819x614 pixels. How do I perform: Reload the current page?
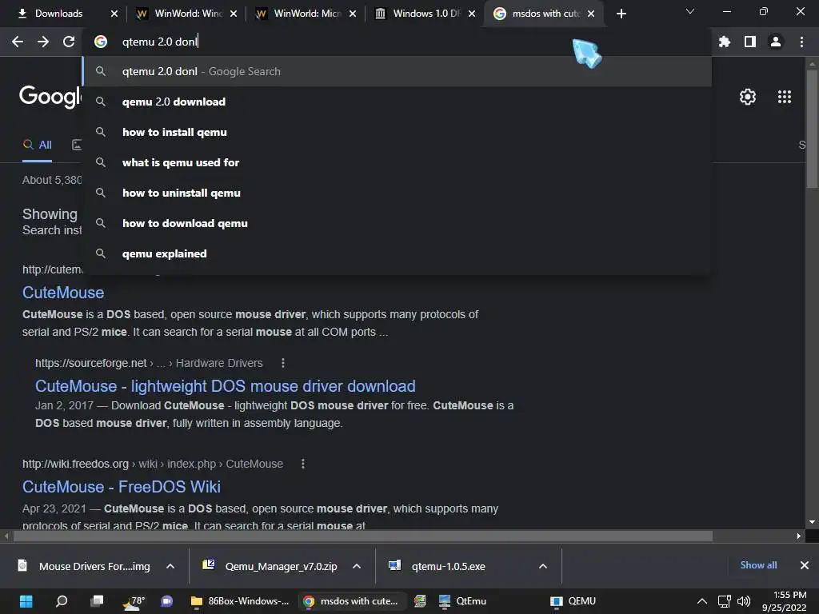[69, 42]
